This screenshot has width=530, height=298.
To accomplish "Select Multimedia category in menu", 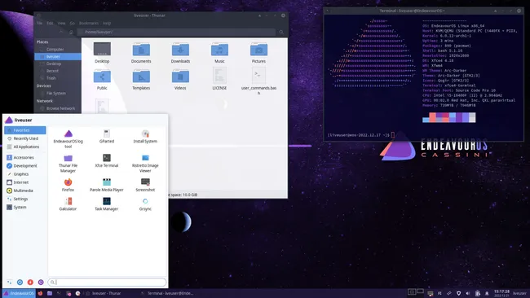I will click(25, 191).
